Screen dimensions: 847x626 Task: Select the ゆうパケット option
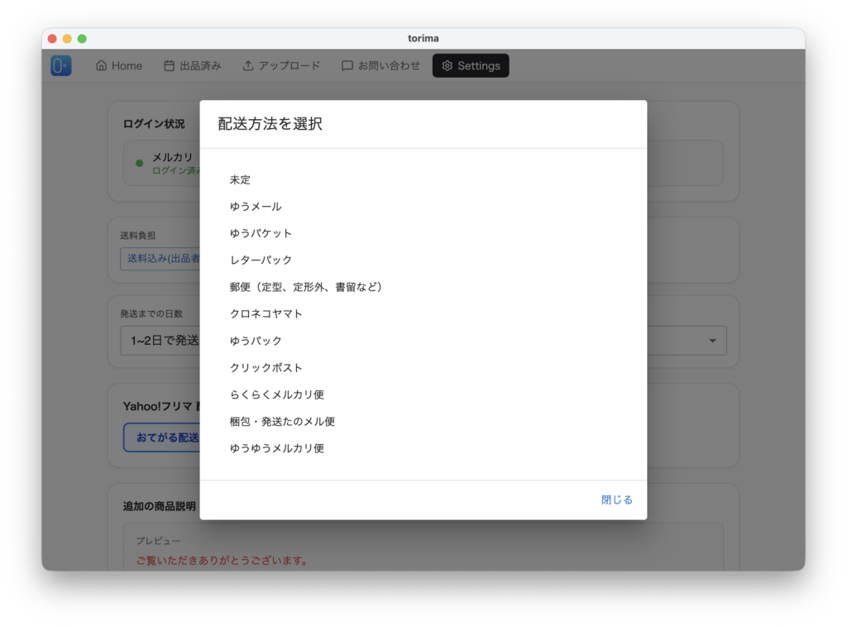(261, 233)
